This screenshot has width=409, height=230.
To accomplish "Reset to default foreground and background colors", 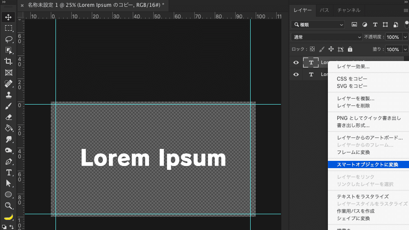I will (x=4, y=227).
